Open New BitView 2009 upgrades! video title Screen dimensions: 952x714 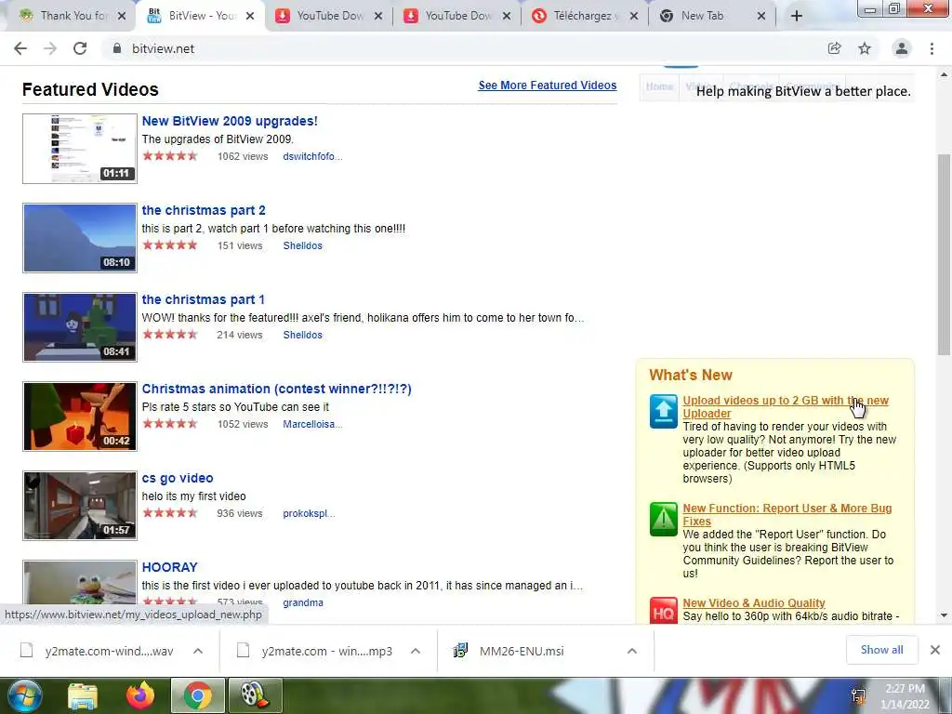click(230, 121)
